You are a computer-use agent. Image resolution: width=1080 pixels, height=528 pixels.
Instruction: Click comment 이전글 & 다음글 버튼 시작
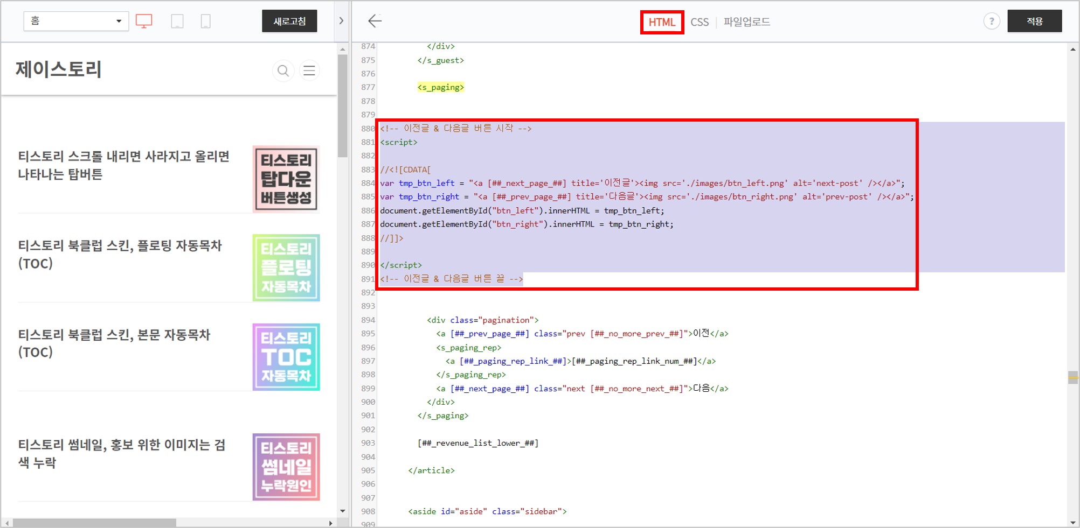pos(456,128)
